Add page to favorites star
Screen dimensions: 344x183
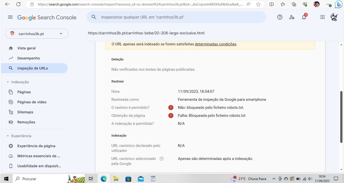pyautogui.click(x=258, y=4)
